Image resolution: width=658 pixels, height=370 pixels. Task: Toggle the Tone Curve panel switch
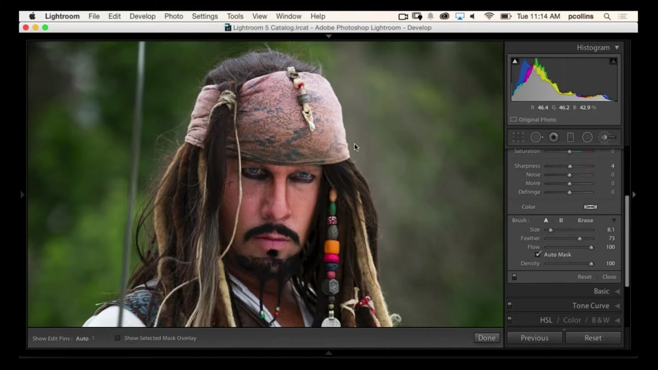(x=509, y=305)
